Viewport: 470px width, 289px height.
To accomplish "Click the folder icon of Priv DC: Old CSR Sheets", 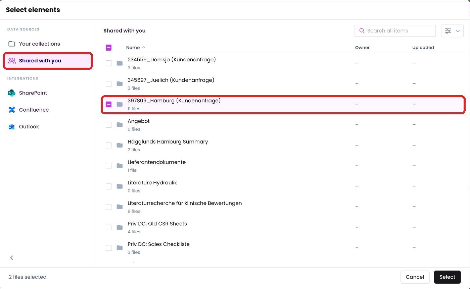I will click(x=120, y=227).
